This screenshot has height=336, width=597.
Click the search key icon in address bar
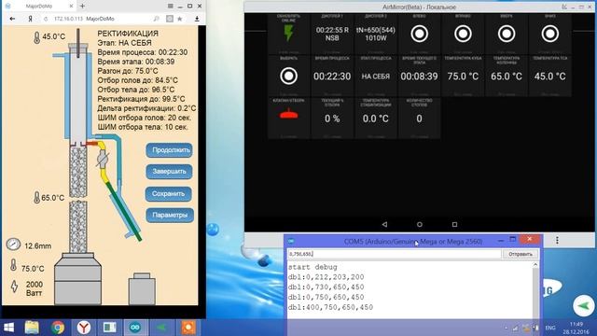(156, 19)
